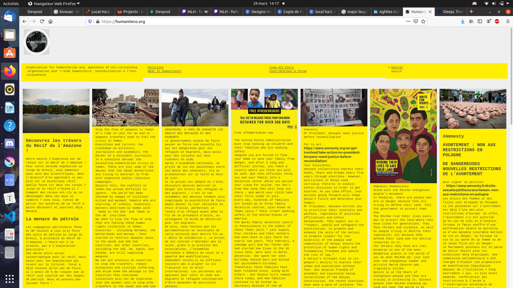
Task: Bookmark this page with the star icon
Action: click(423, 21)
